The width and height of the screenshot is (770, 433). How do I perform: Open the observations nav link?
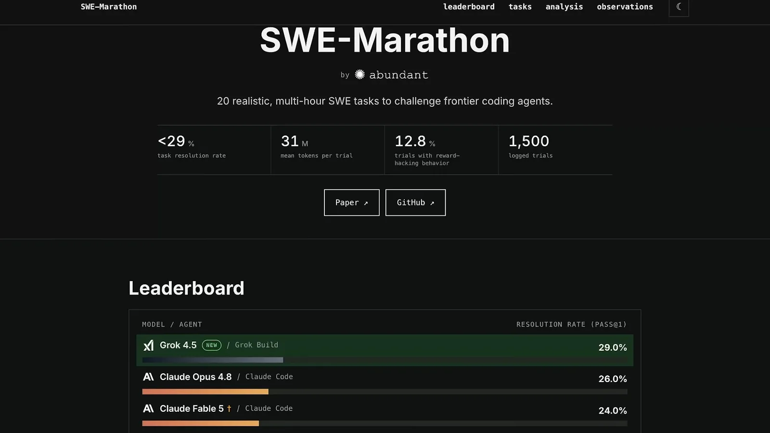point(625,7)
